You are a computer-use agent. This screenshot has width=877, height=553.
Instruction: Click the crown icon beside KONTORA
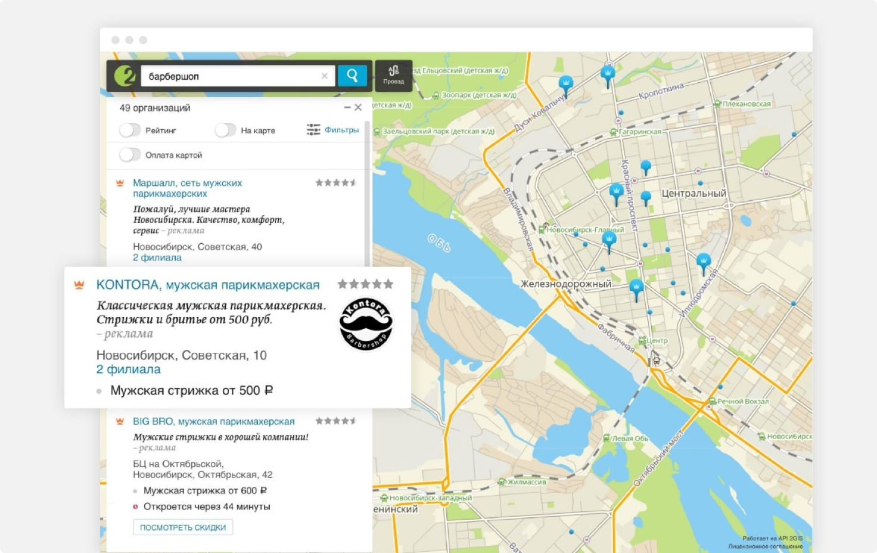click(x=79, y=285)
